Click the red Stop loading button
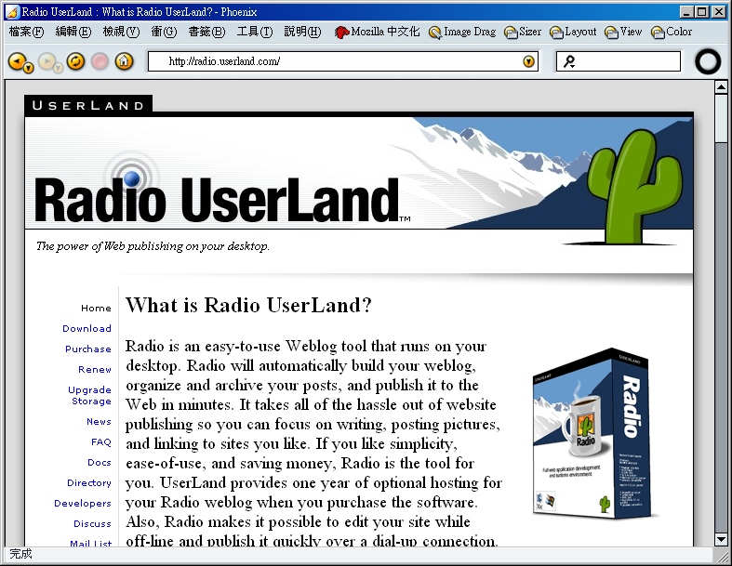This screenshot has width=732, height=566. (x=100, y=61)
